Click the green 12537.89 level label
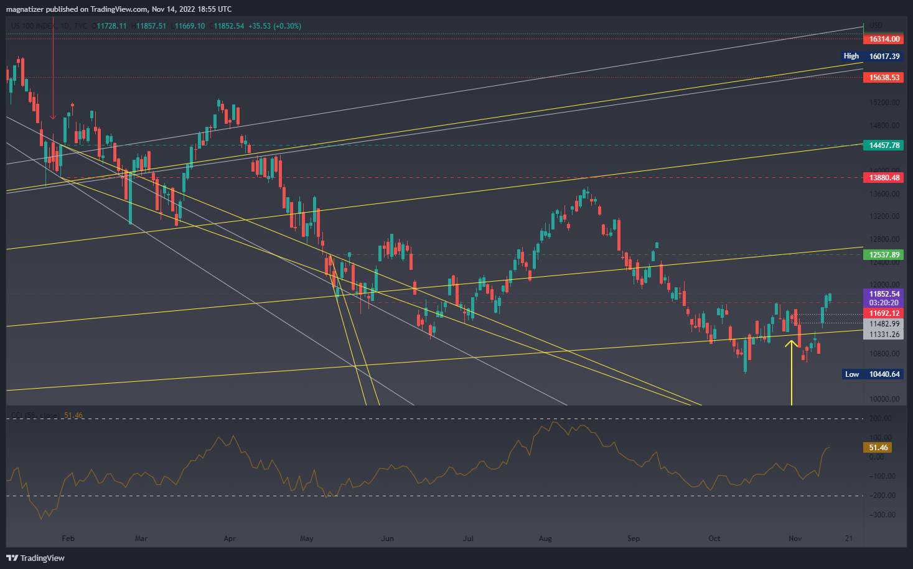 coord(884,255)
